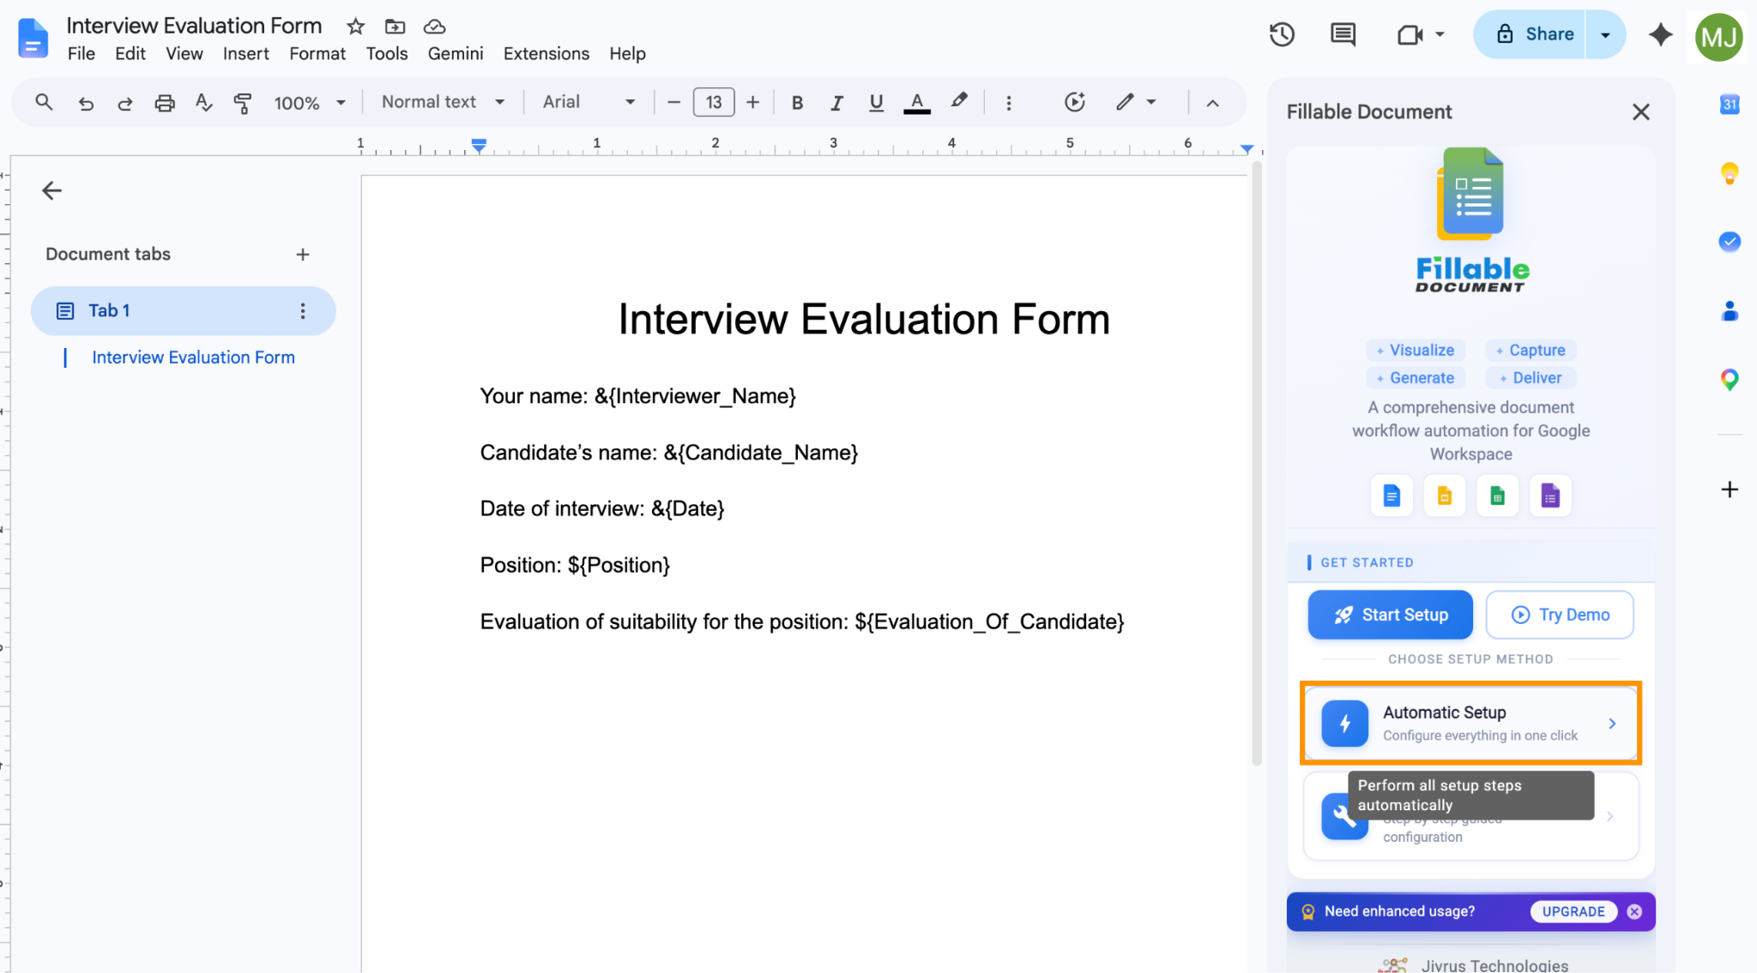Open Contacts side panel icon
Screen dimensions: 1757x973
pyautogui.click(x=1730, y=310)
